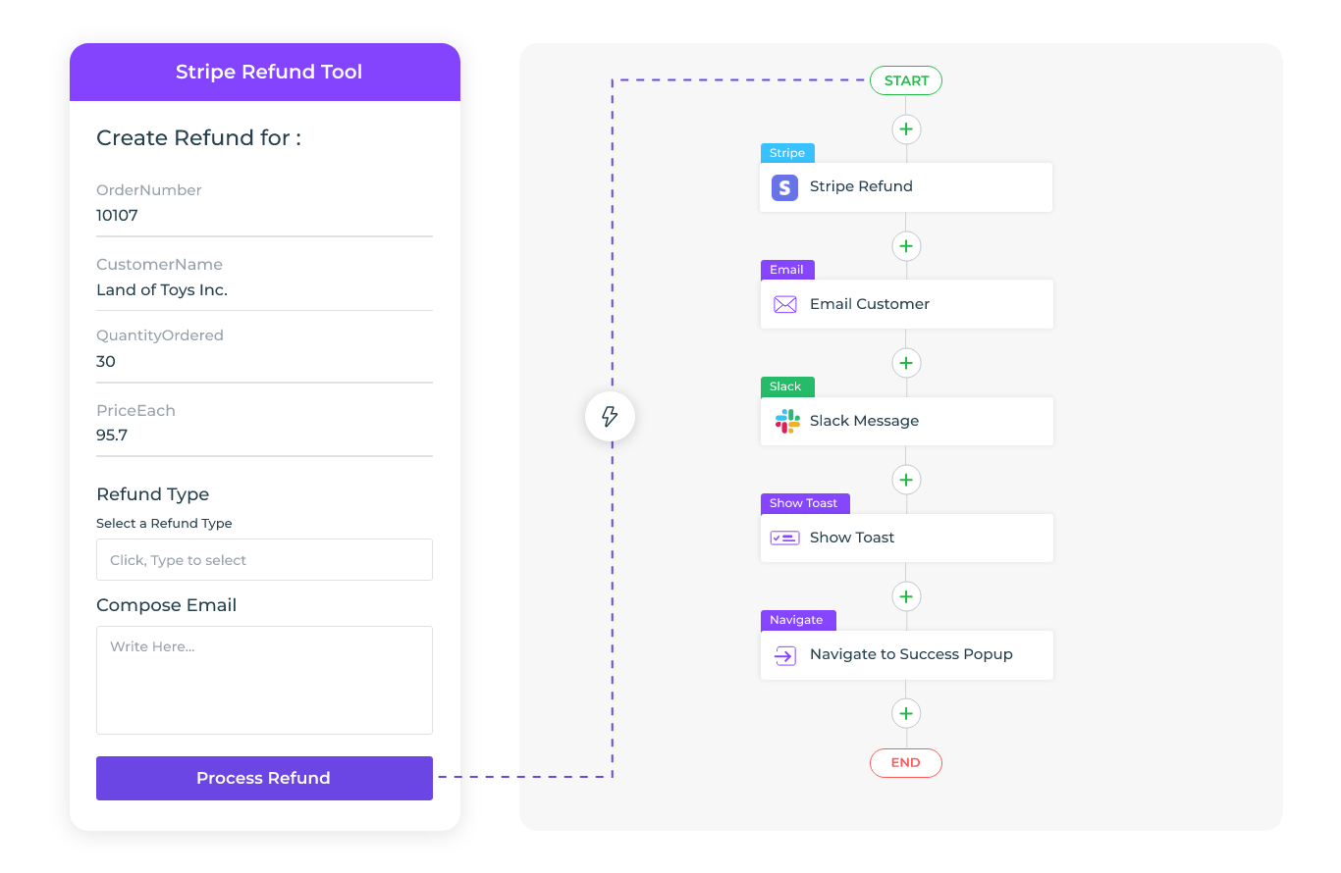This screenshot has width=1341, height=873.
Task: Click the Show Toast action icon
Action: (x=784, y=538)
